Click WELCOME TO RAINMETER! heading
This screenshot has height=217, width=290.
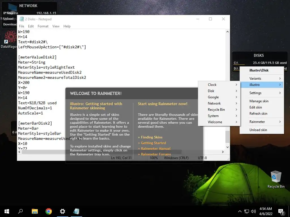click(96, 93)
